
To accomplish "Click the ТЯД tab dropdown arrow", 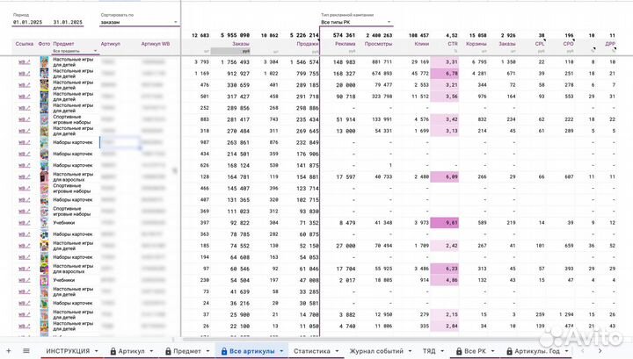I will [441, 350].
